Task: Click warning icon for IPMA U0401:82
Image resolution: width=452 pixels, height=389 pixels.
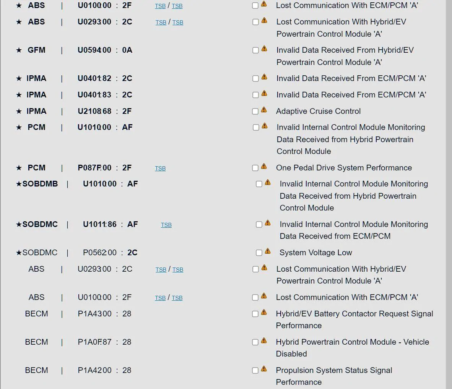Action: (x=264, y=77)
